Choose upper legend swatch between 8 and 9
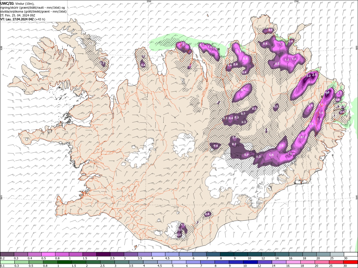 (x=227, y=254)
